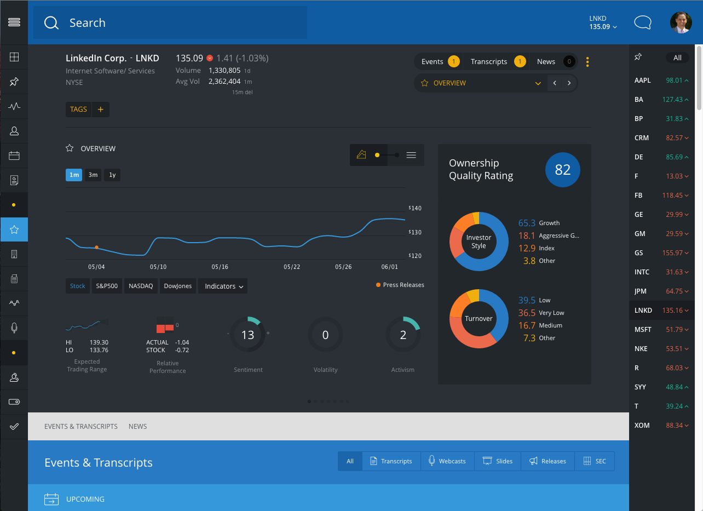Select the microphone icon in sidebar
703x511 pixels.
pos(14,328)
